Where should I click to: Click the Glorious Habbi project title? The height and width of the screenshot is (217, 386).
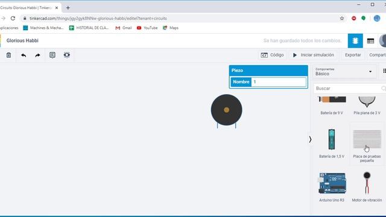(x=22, y=40)
